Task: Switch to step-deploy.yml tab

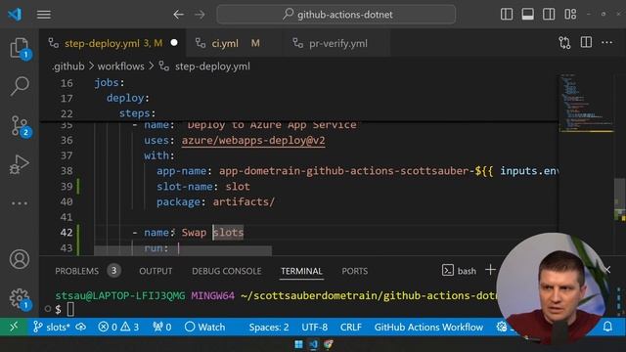Action: tap(113, 43)
